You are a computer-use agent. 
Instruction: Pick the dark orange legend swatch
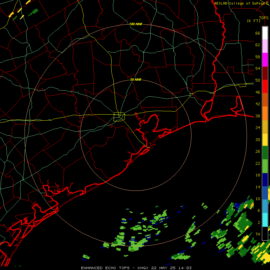coord(265,100)
